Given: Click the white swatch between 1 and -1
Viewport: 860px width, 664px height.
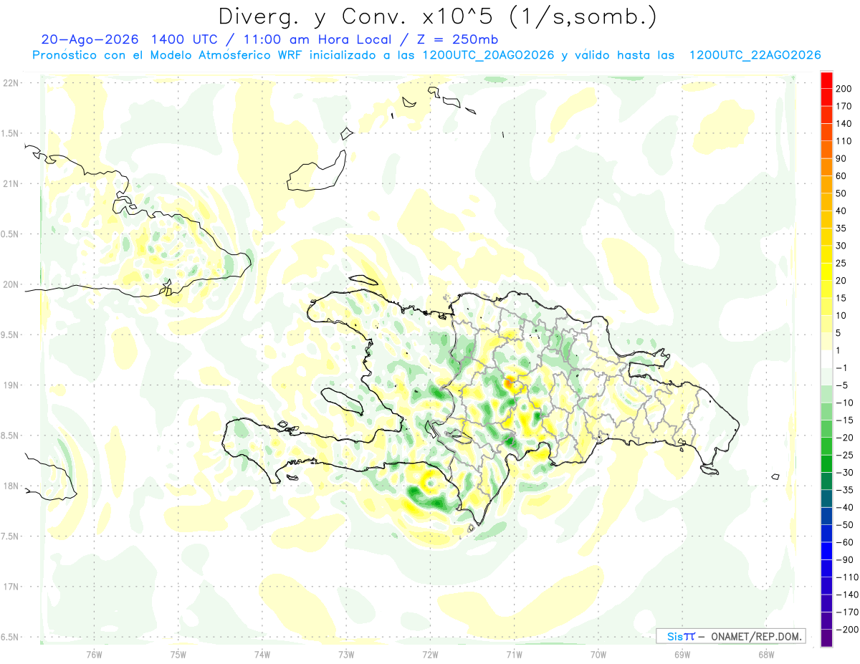Looking at the screenshot, I should [826, 359].
